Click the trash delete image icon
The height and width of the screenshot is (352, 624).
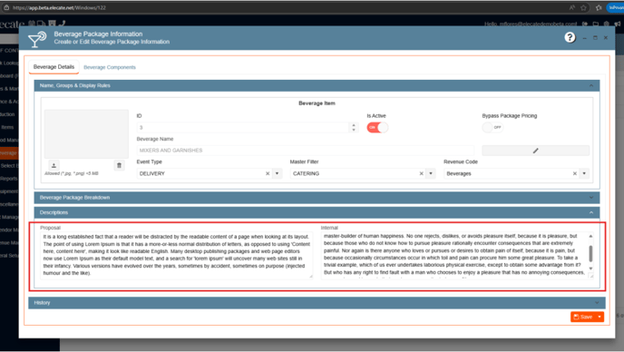[119, 165]
